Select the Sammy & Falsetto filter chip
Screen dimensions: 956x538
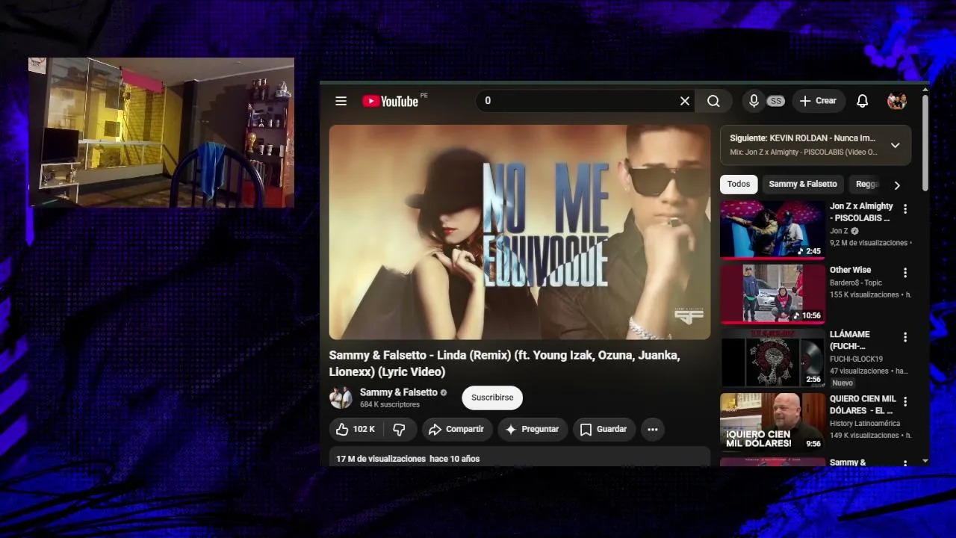803,184
